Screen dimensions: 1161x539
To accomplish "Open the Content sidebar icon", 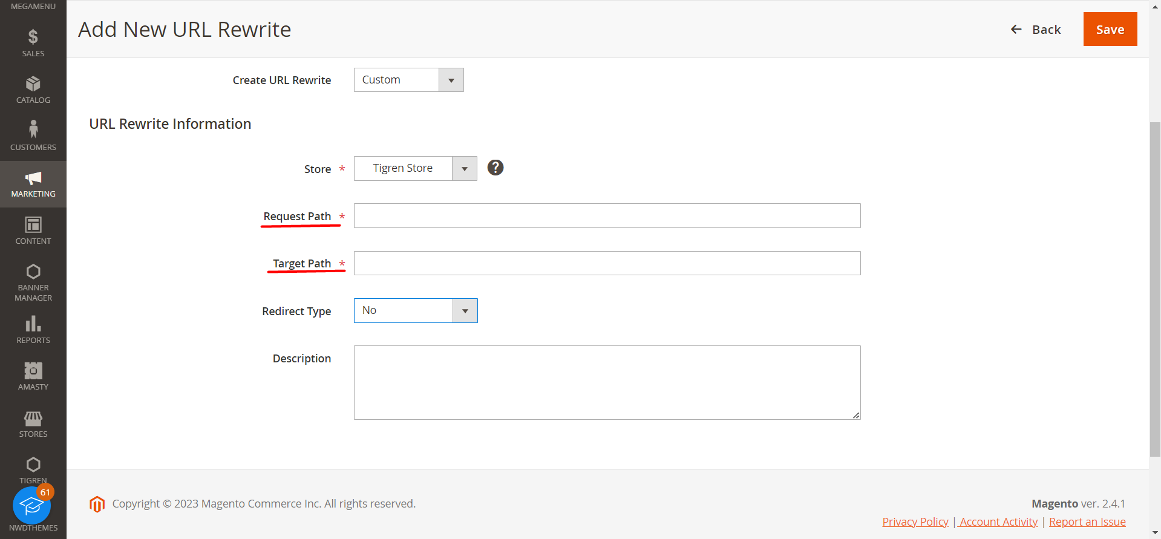I will 33,225.
